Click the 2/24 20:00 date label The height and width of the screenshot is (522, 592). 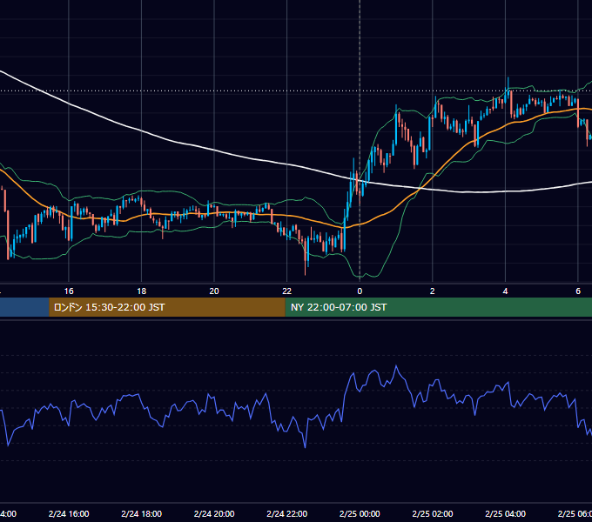point(214,513)
